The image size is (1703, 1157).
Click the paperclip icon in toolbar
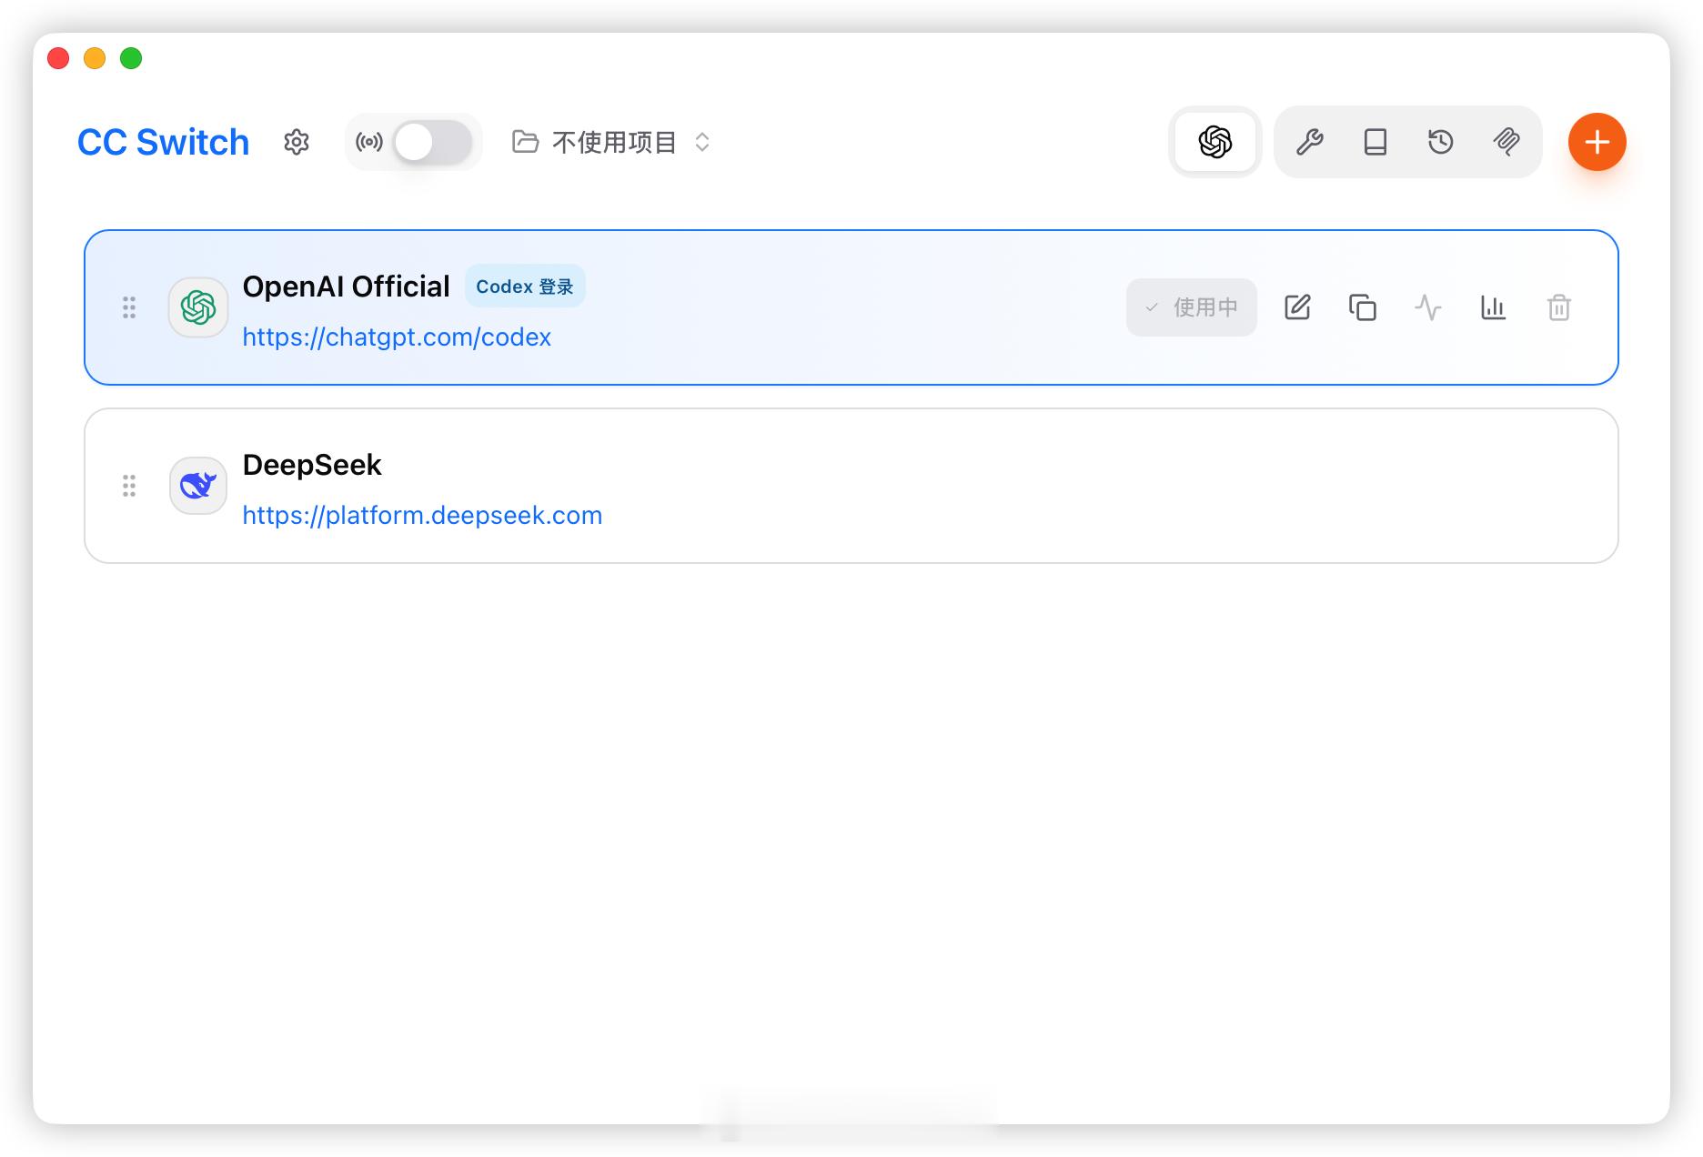(x=1506, y=142)
